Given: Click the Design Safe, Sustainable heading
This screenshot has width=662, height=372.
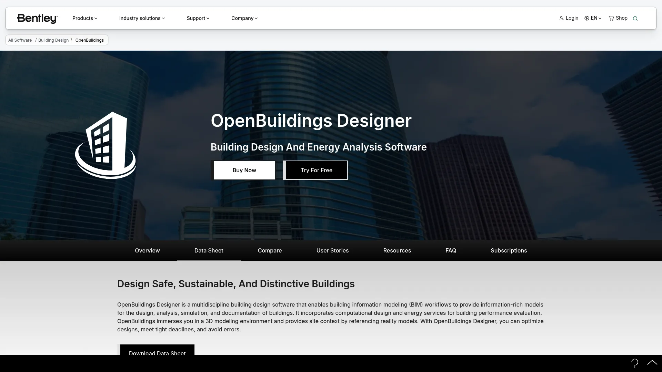Looking at the screenshot, I should click(x=236, y=284).
